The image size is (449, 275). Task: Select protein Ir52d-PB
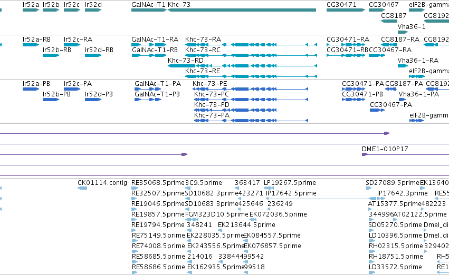pos(99,94)
